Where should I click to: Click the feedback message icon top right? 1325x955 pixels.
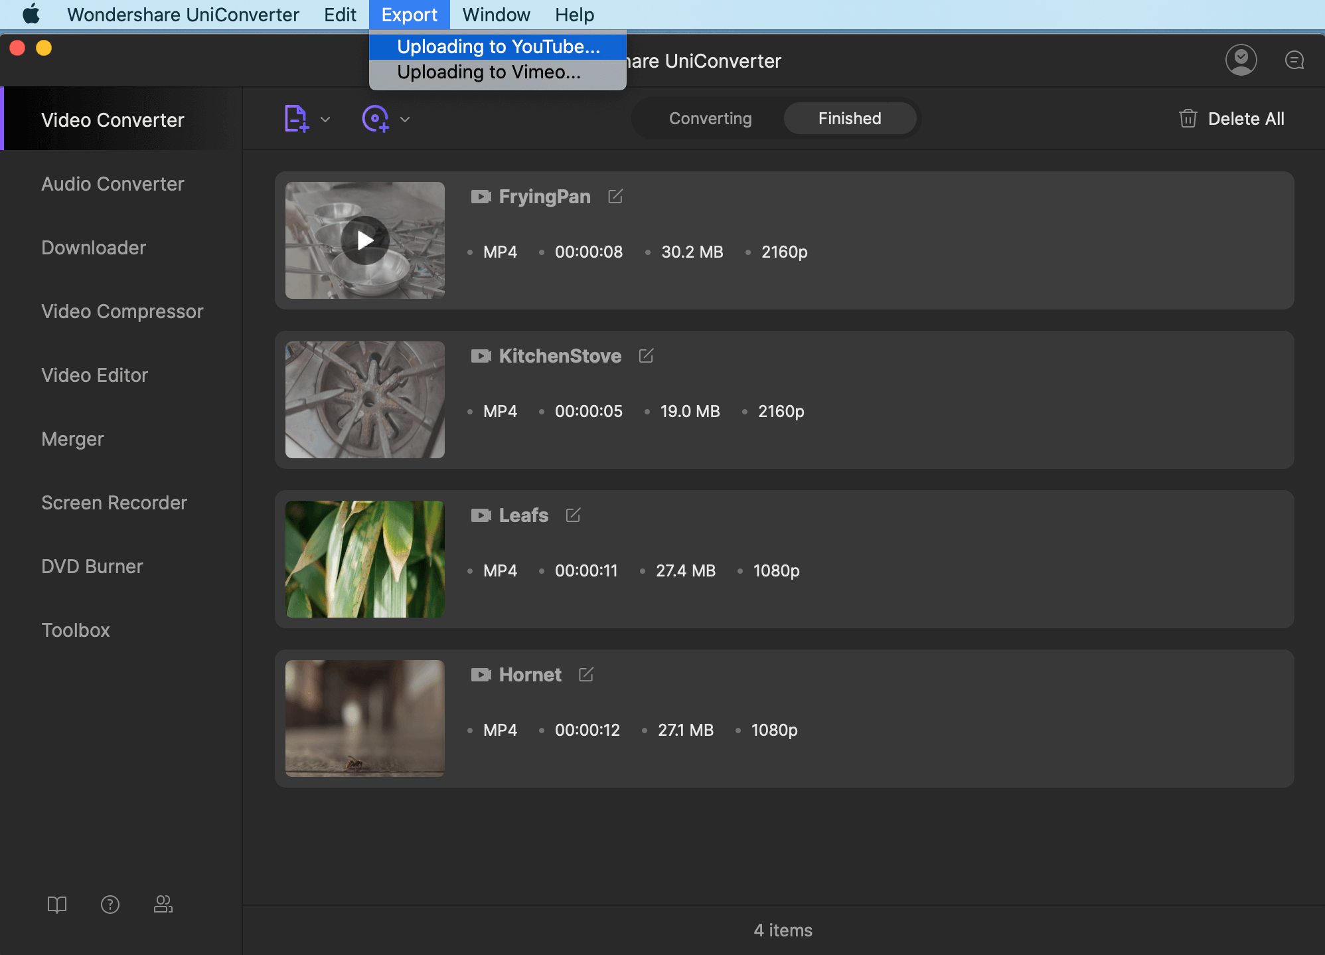click(1293, 60)
